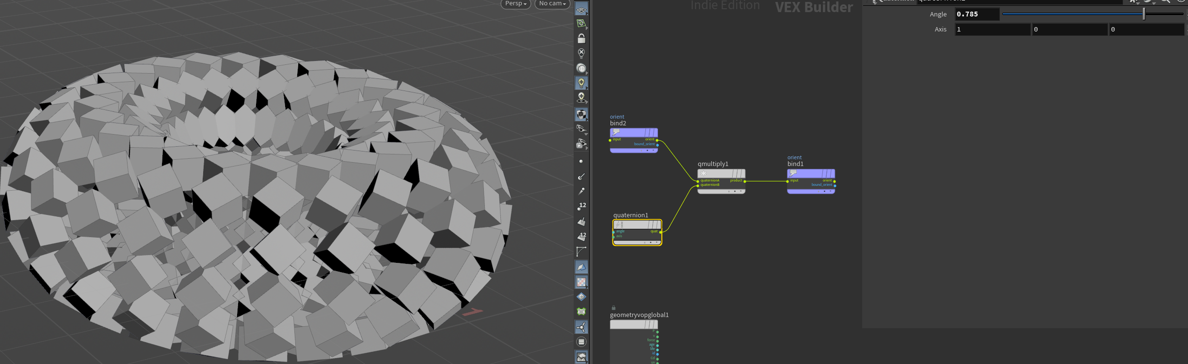The height and width of the screenshot is (364, 1188).
Task: Click the checkered ball materials display icon
Action: click(581, 114)
